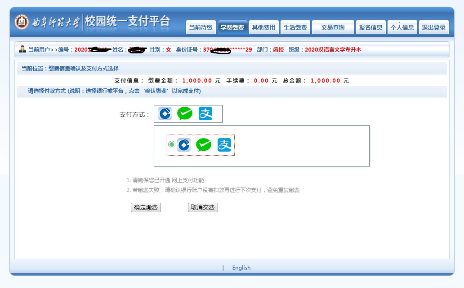Click the current user avatar icon
This screenshot has width=464, height=288.
tap(22, 49)
